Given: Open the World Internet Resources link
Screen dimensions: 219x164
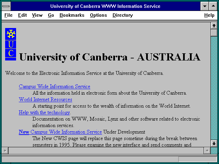Looking at the screenshot, I should [46, 99].
